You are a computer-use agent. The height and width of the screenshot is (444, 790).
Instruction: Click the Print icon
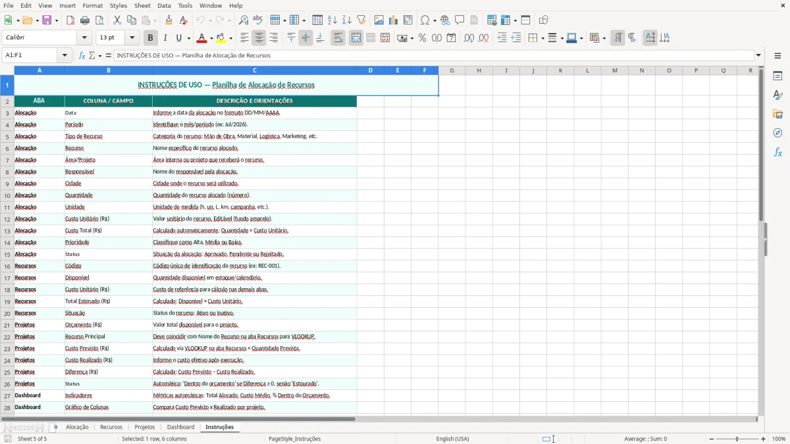[85, 20]
